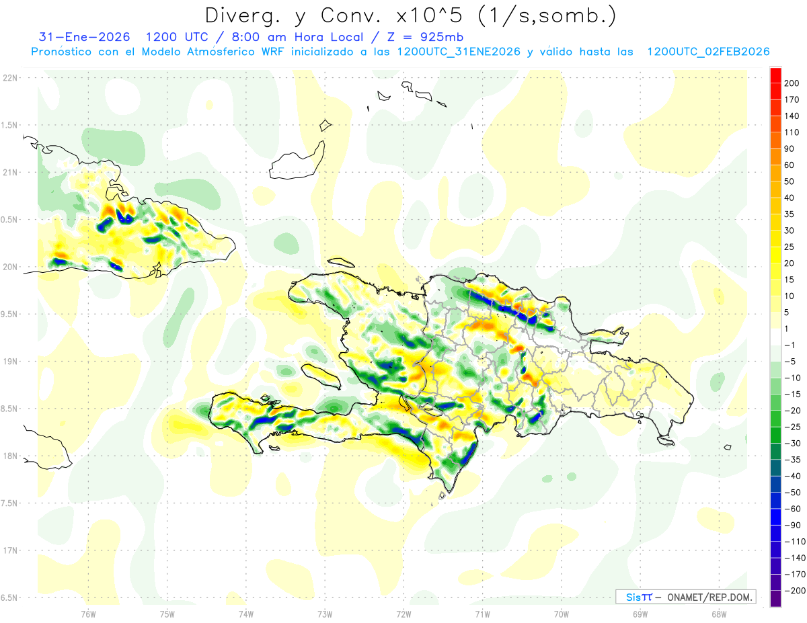Click the longitude label '68W'

tap(719, 614)
